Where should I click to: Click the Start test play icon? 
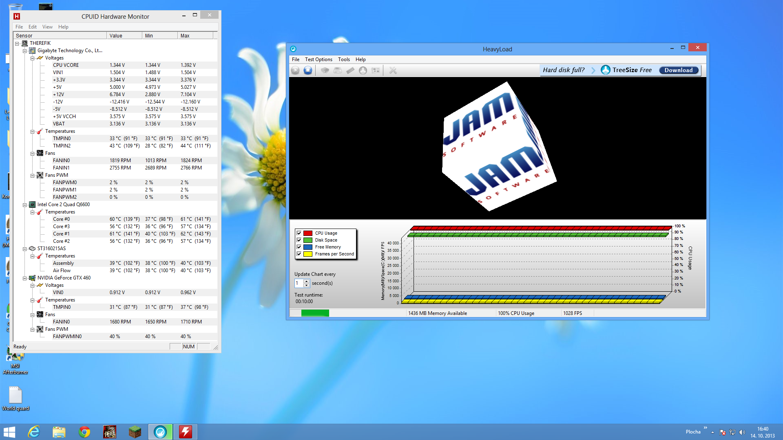[295, 70]
